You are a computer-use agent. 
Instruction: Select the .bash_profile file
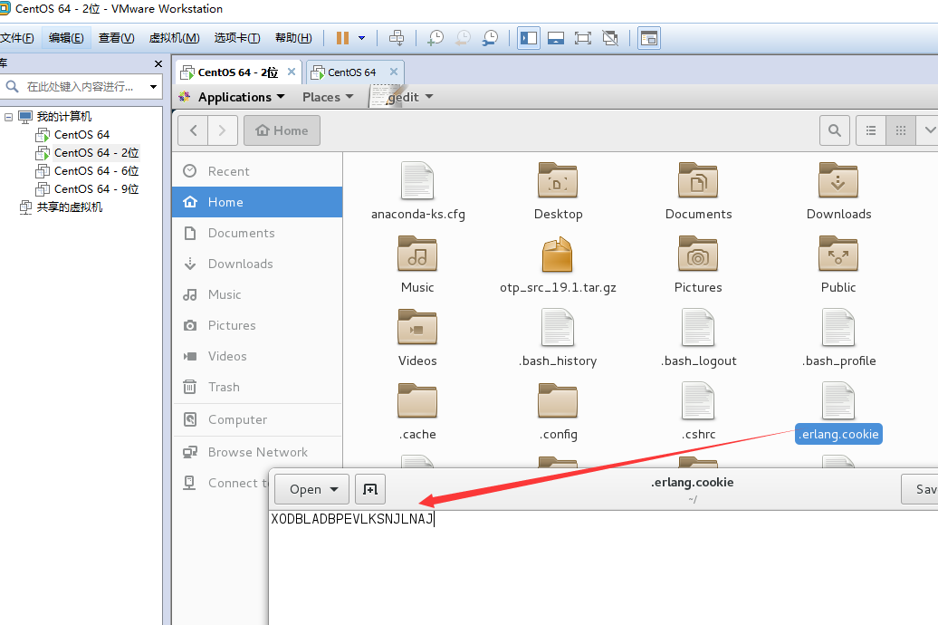tap(838, 338)
